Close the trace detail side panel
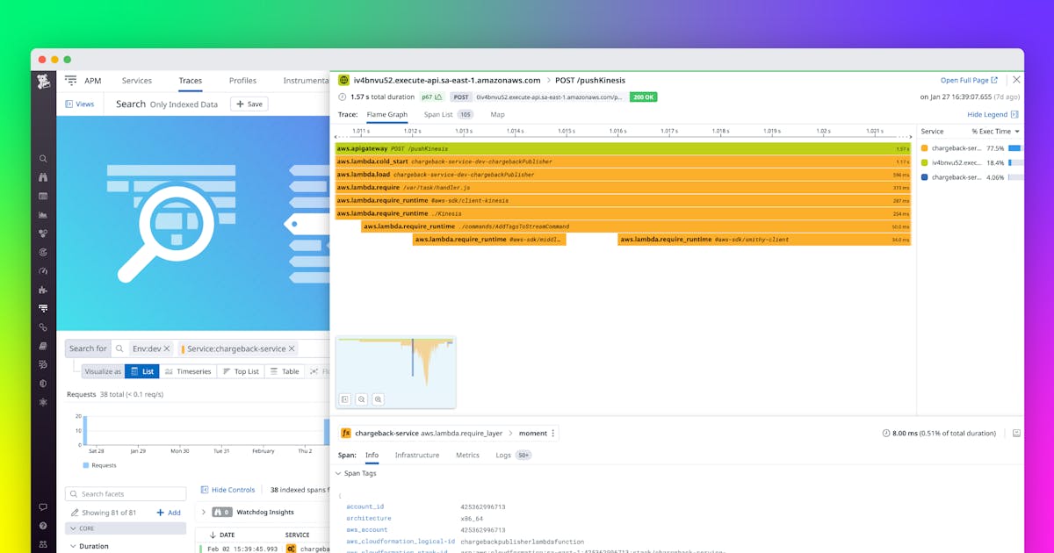This screenshot has height=553, width=1054. point(1016,80)
